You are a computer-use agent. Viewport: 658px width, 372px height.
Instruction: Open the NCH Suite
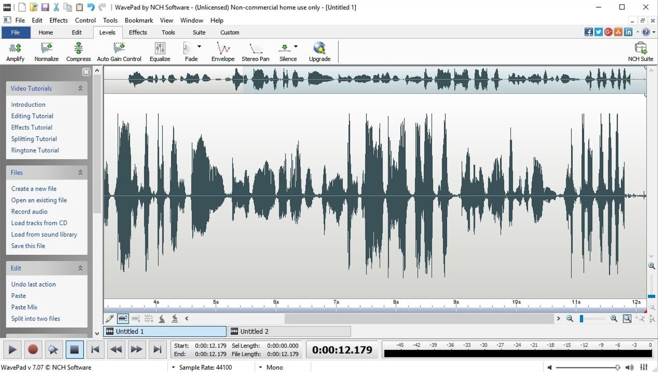pos(641,52)
